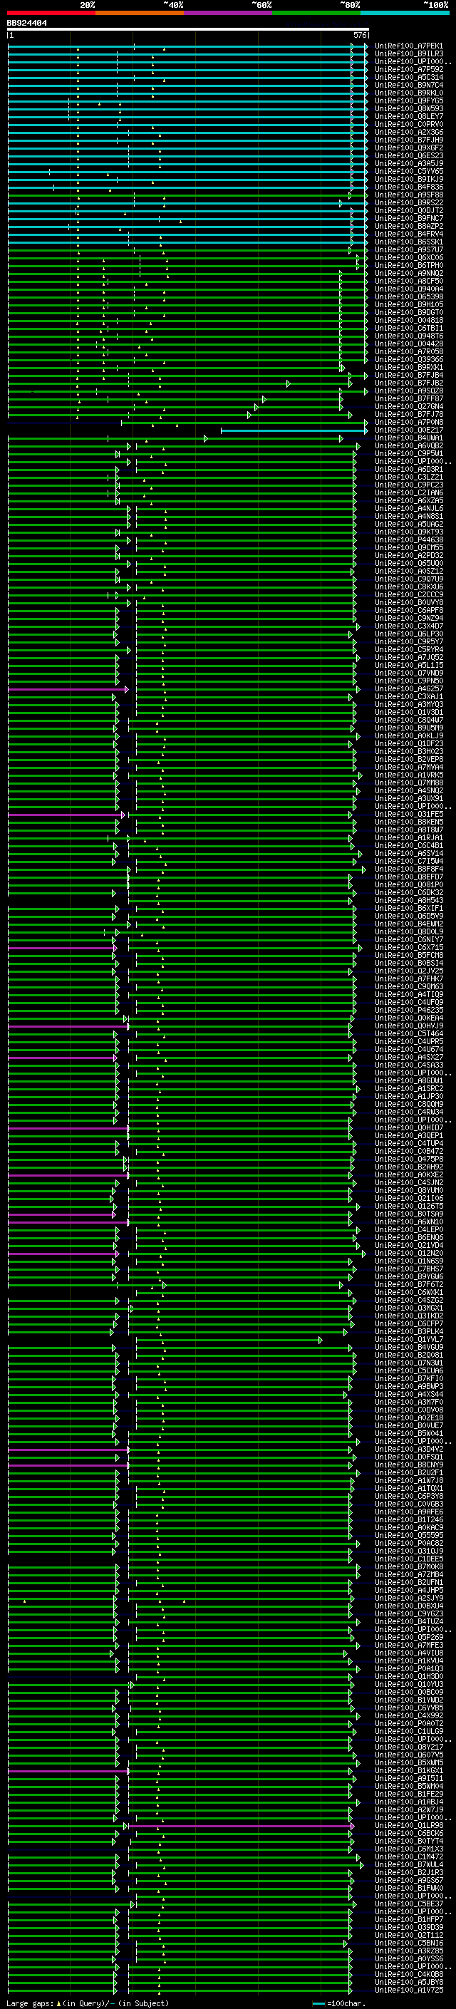The height and width of the screenshot is (2009, 456).
Task: Select hit label UniRef100_Q0E217
Action: (x=408, y=430)
